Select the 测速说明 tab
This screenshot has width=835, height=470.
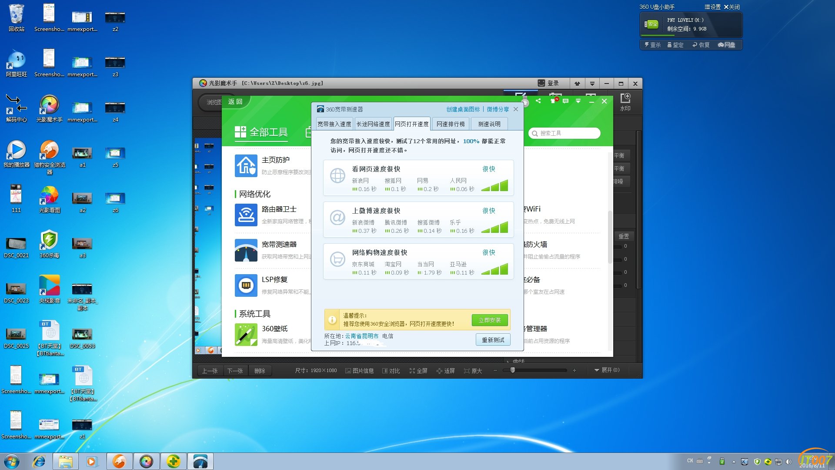point(489,124)
